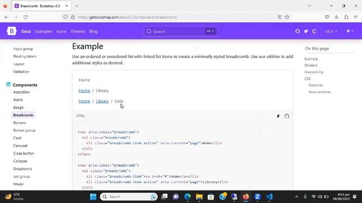
Task: Copy code with the clipboard icon
Action: tap(287, 116)
